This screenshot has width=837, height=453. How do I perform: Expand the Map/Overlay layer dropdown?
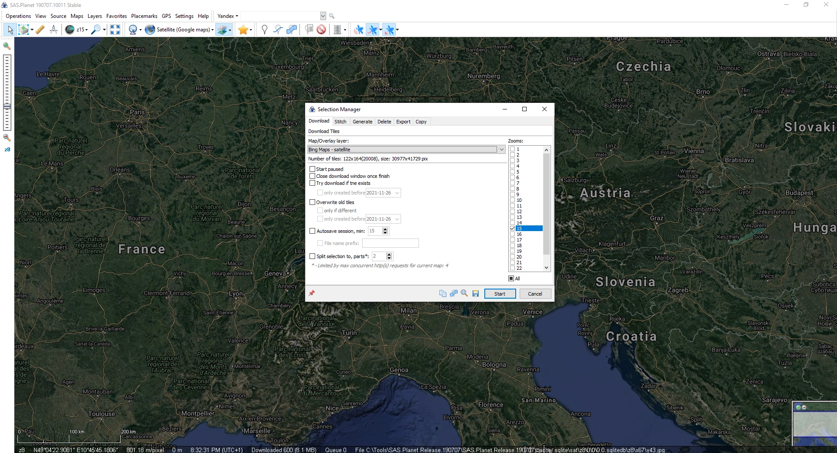tap(501, 150)
